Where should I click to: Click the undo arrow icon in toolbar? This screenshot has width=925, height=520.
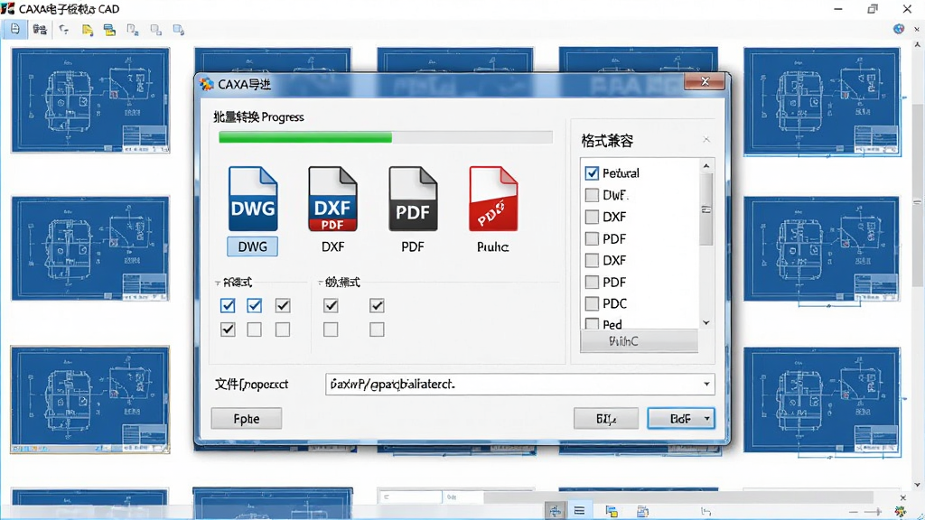64,29
